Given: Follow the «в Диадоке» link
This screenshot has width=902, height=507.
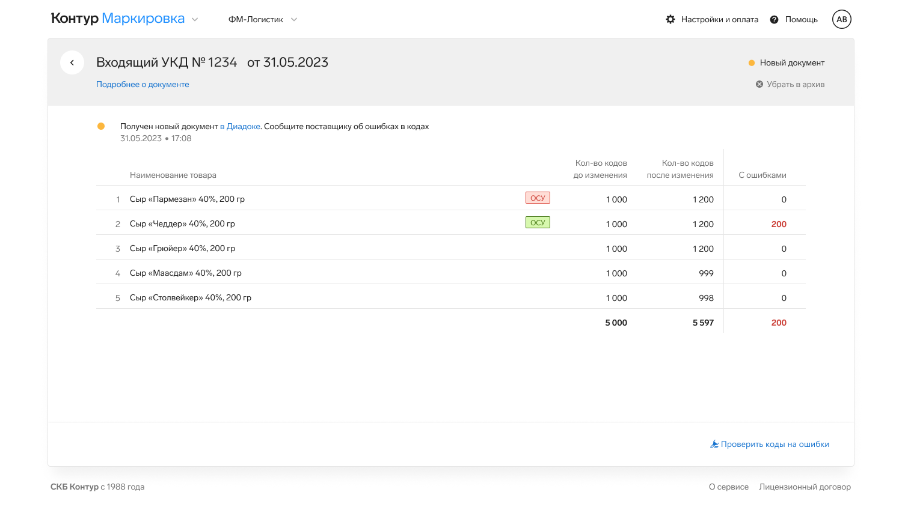Looking at the screenshot, I should point(240,126).
